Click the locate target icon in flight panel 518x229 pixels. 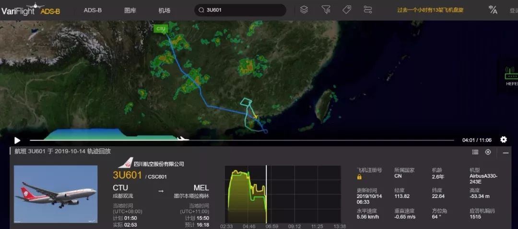[488, 152]
